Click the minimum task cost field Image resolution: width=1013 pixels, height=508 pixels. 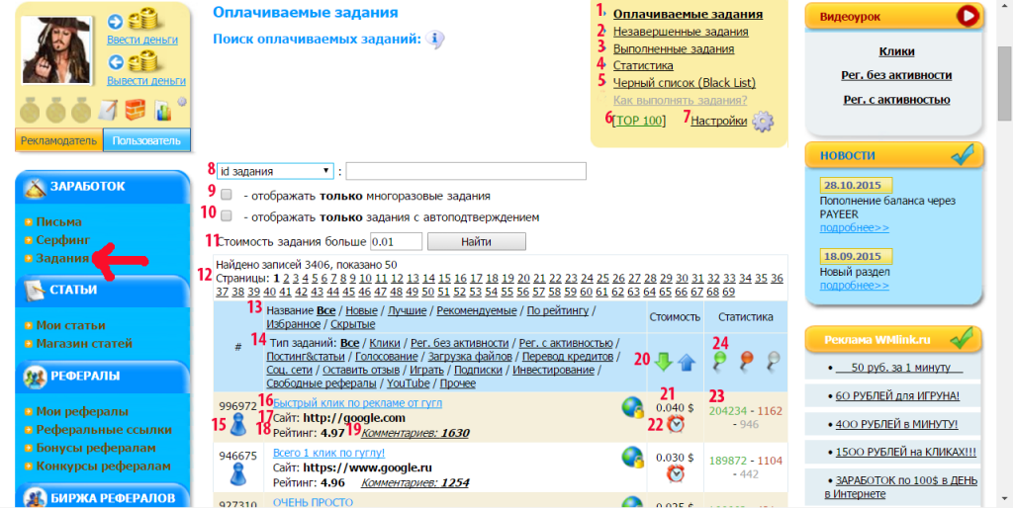coord(396,242)
